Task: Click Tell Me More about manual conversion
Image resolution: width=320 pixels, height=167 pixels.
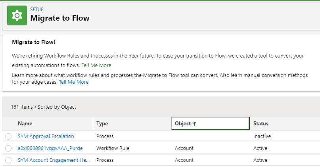Action: coord(74,82)
